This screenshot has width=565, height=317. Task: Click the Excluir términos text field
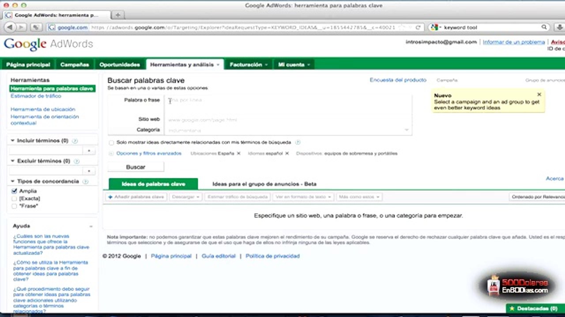[x=46, y=171]
